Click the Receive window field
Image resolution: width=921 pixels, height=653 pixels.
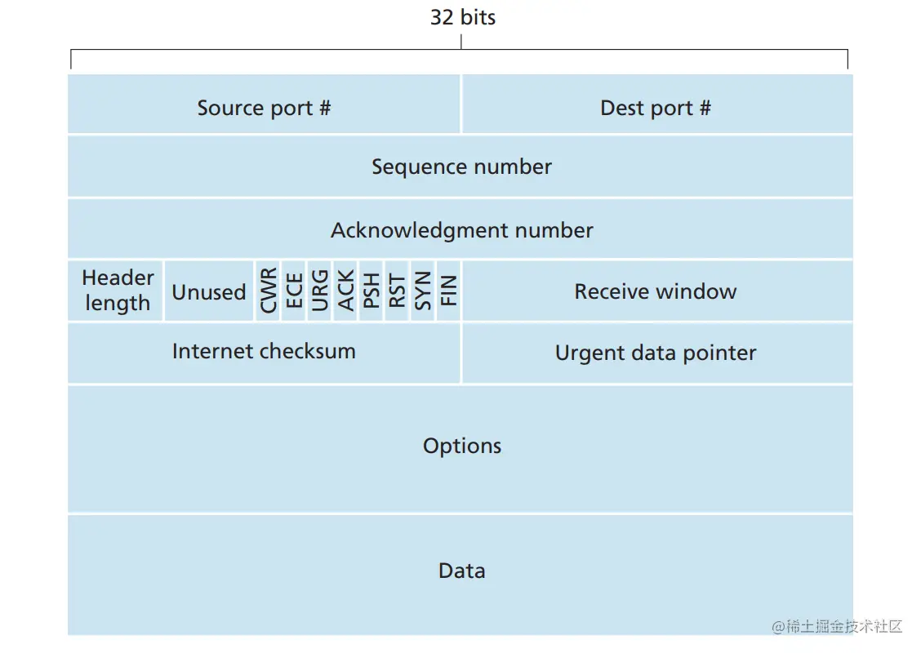coord(656,291)
